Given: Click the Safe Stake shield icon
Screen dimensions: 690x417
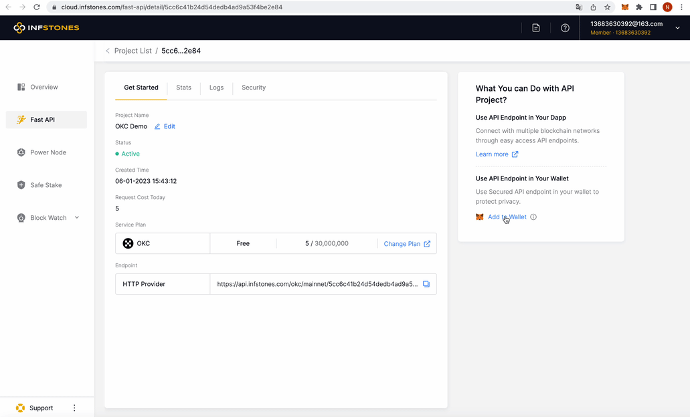Looking at the screenshot, I should (x=21, y=185).
